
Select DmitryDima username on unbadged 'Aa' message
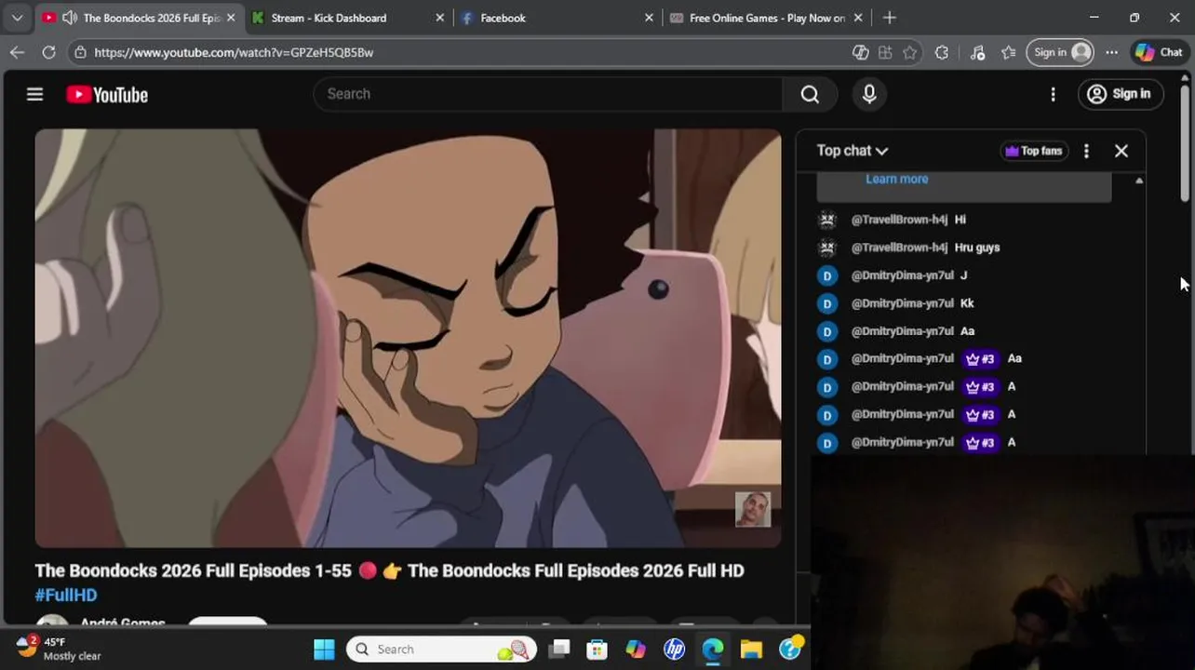902,331
